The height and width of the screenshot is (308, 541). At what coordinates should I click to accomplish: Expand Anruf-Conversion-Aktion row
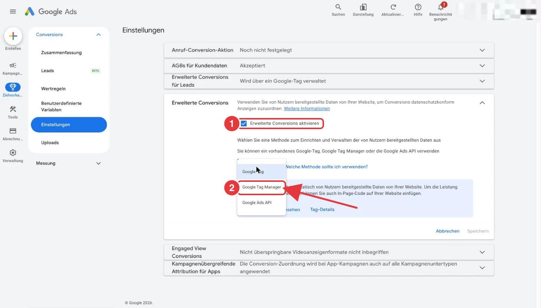pyautogui.click(x=329, y=50)
